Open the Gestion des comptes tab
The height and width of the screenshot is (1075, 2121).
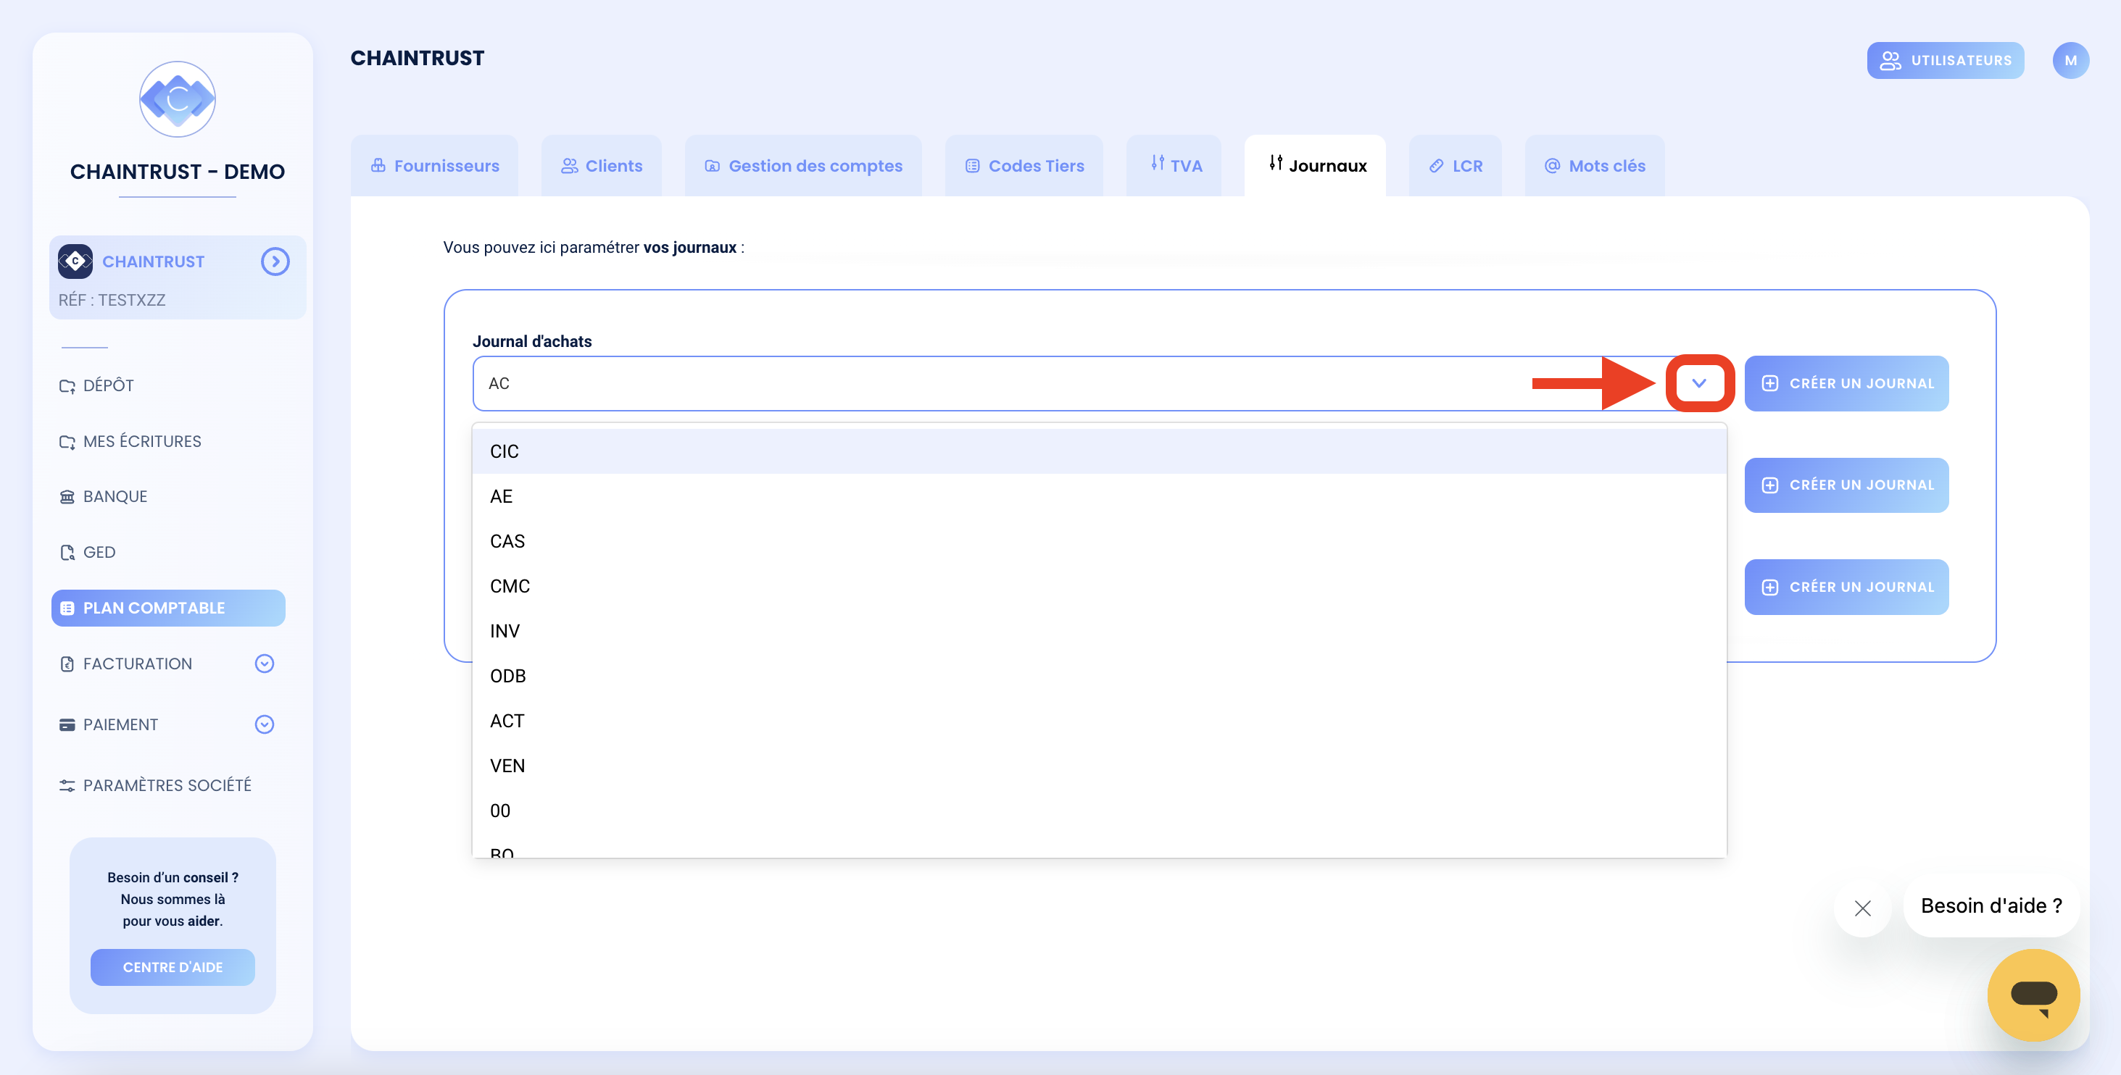click(x=804, y=165)
